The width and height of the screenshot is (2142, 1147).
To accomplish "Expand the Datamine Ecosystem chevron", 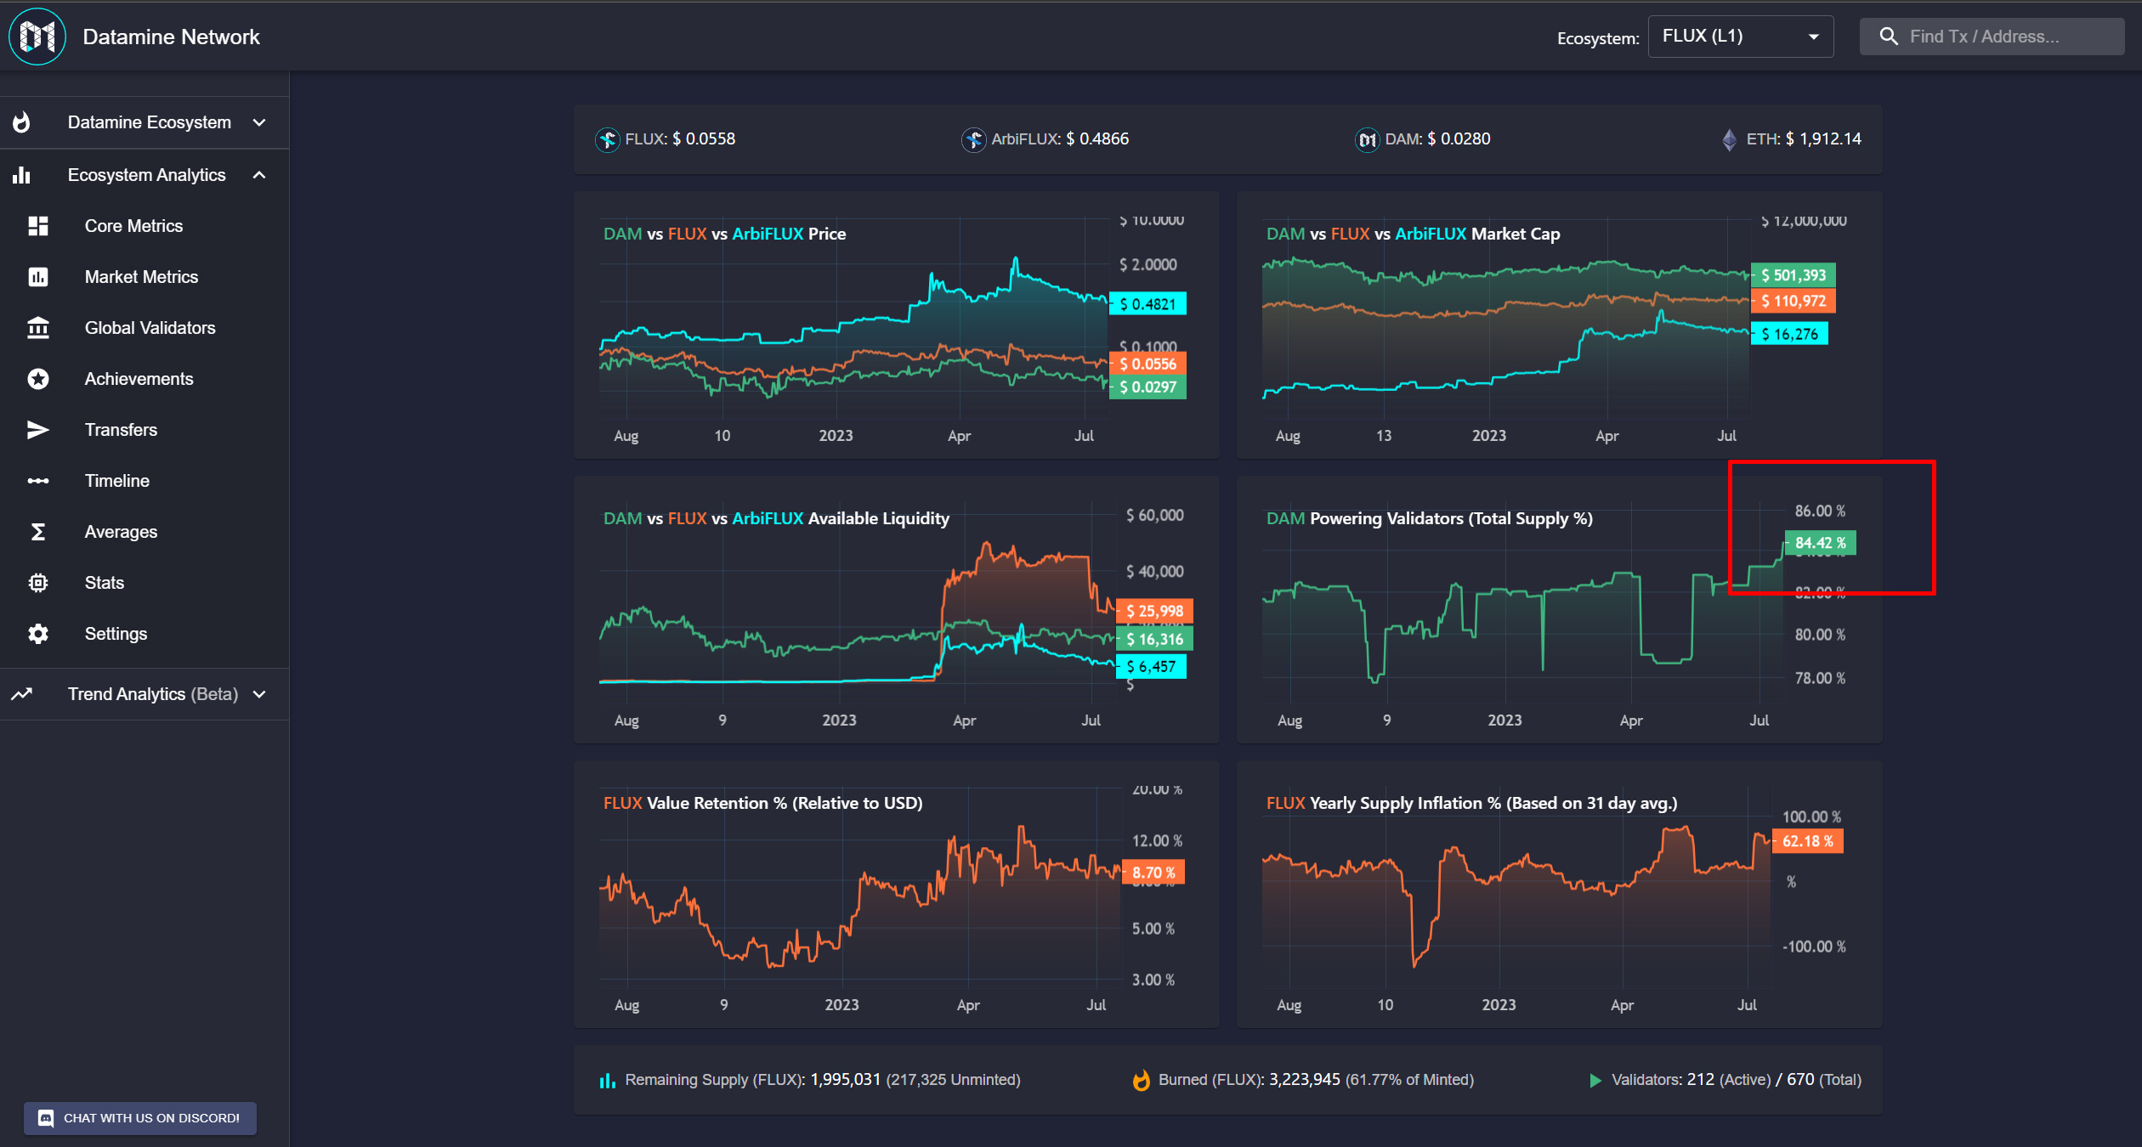I will (x=259, y=122).
